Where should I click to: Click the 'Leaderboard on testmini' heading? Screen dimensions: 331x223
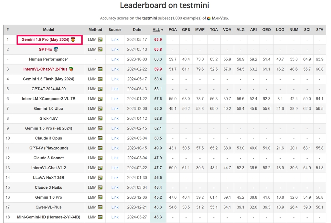[165, 5]
